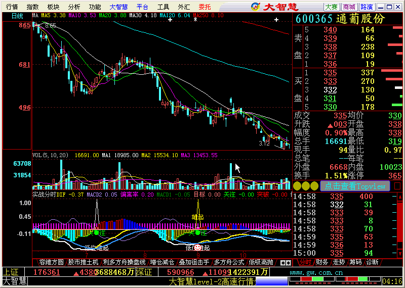Click the 点击查看Topview button
This screenshot has width=405, height=288.
tap(355, 186)
